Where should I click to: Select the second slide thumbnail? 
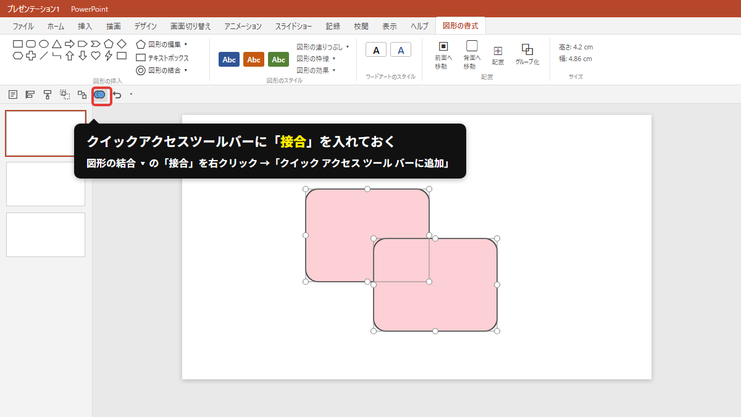pyautogui.click(x=46, y=184)
